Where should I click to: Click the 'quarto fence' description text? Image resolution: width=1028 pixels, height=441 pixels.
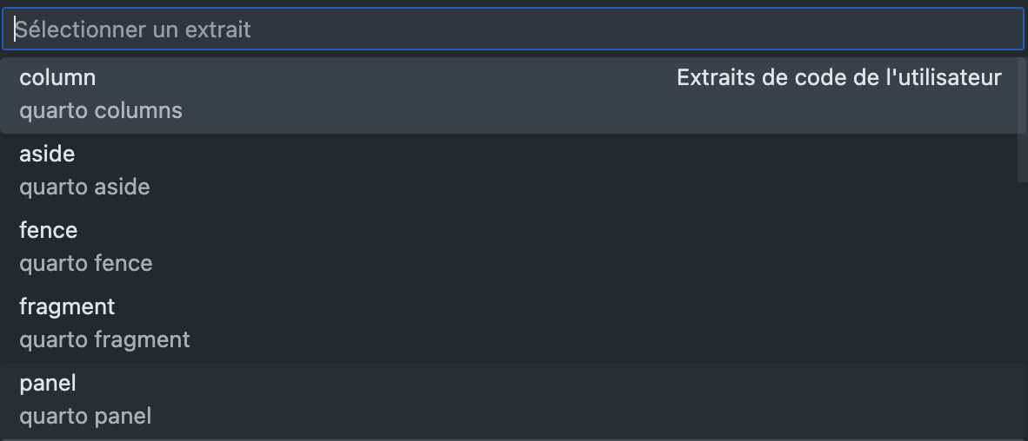(x=86, y=264)
